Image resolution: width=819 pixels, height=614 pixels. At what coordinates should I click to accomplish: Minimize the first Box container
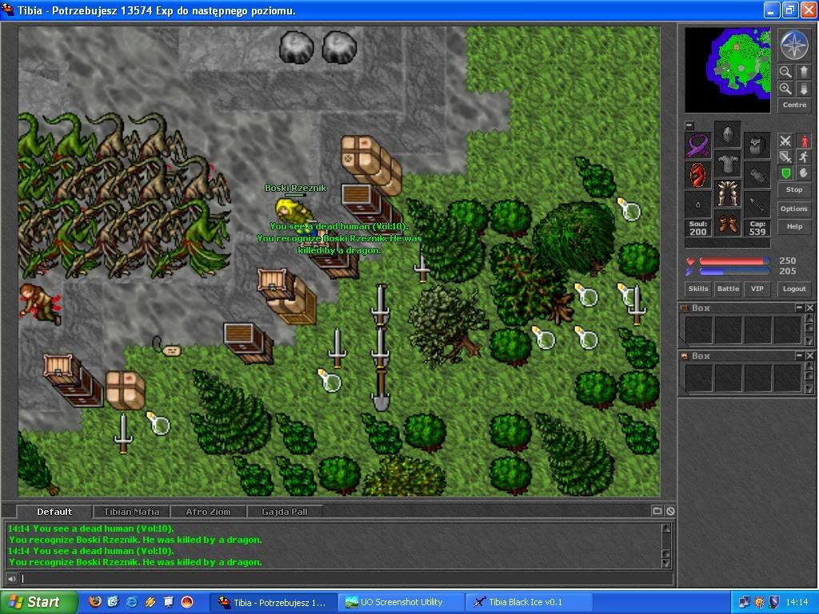click(799, 308)
